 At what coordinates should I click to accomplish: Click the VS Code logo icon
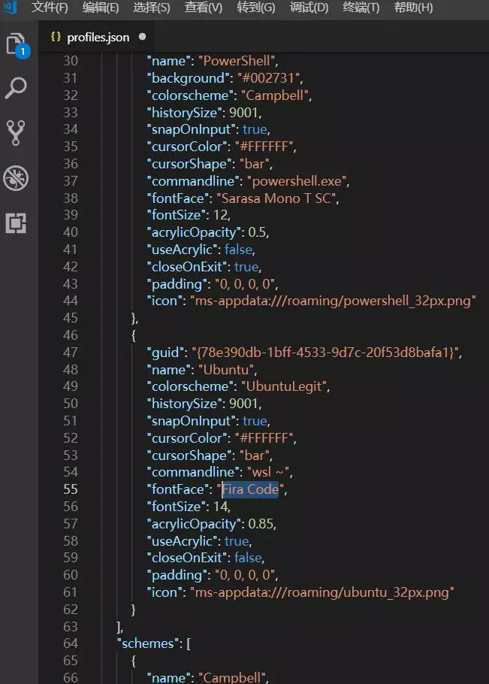pos(10,7)
